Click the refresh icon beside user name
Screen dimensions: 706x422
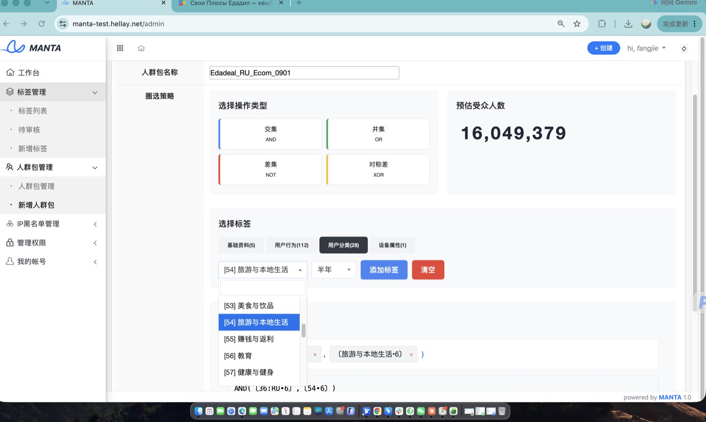tap(684, 48)
